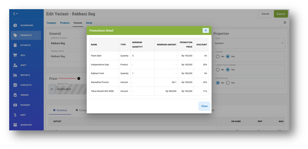Switch to the Category tab

(51, 23)
